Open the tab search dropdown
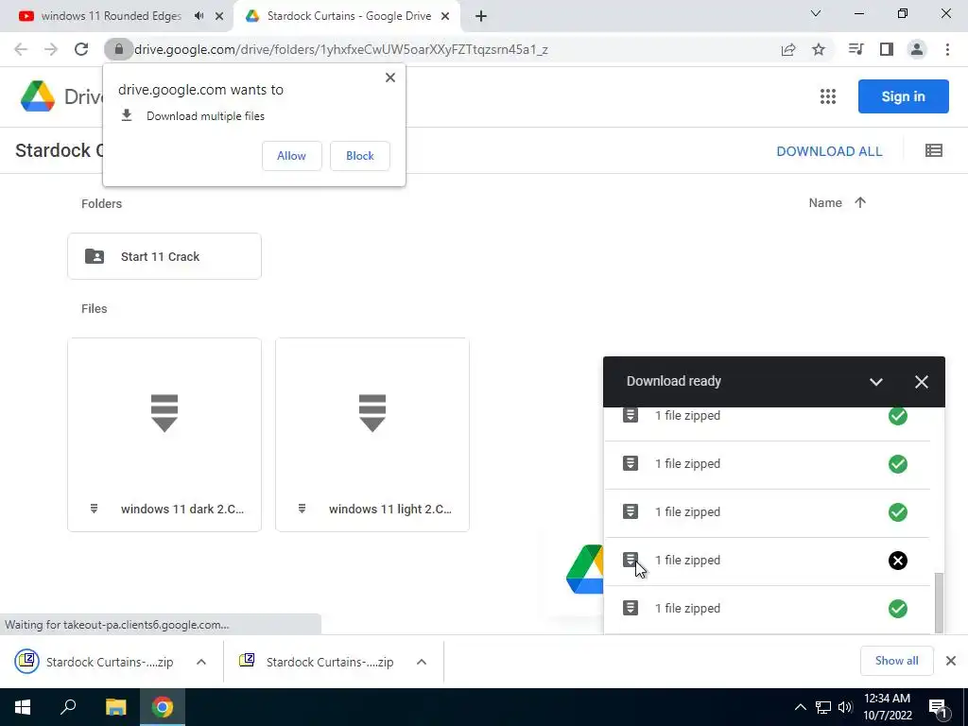Screen dimensions: 968x726 point(816,13)
